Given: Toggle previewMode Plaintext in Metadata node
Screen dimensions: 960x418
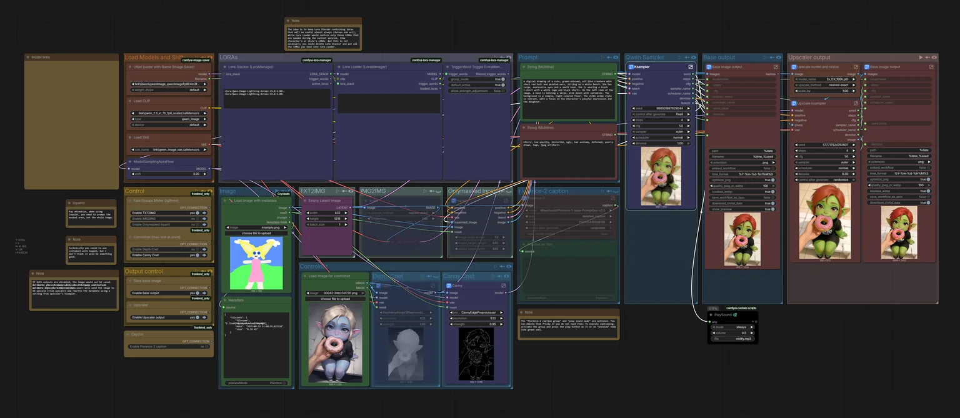Looking at the screenshot, I should click(x=257, y=382).
